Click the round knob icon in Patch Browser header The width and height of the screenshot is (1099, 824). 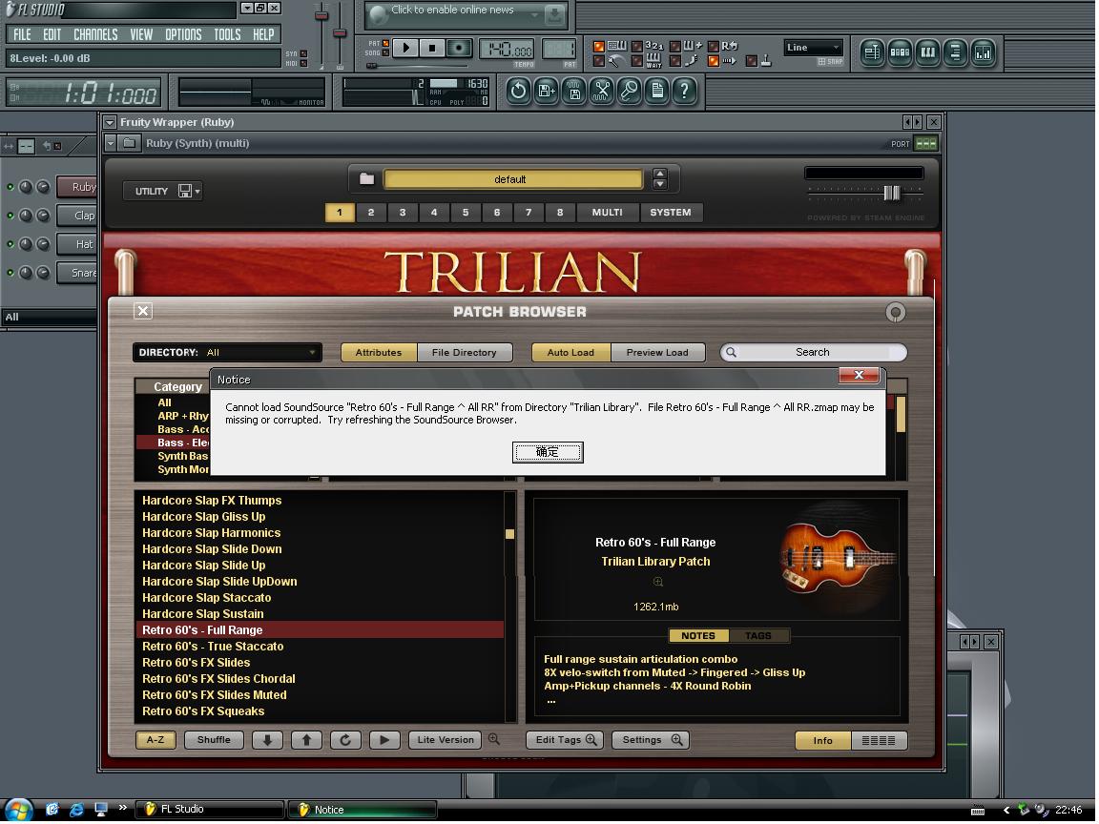895,313
